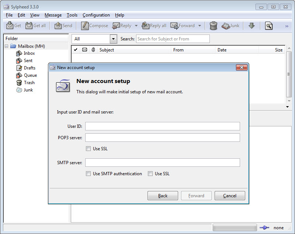Click the Search for Subject or From box
Screen dimensions: 295x234
click(x=173, y=39)
